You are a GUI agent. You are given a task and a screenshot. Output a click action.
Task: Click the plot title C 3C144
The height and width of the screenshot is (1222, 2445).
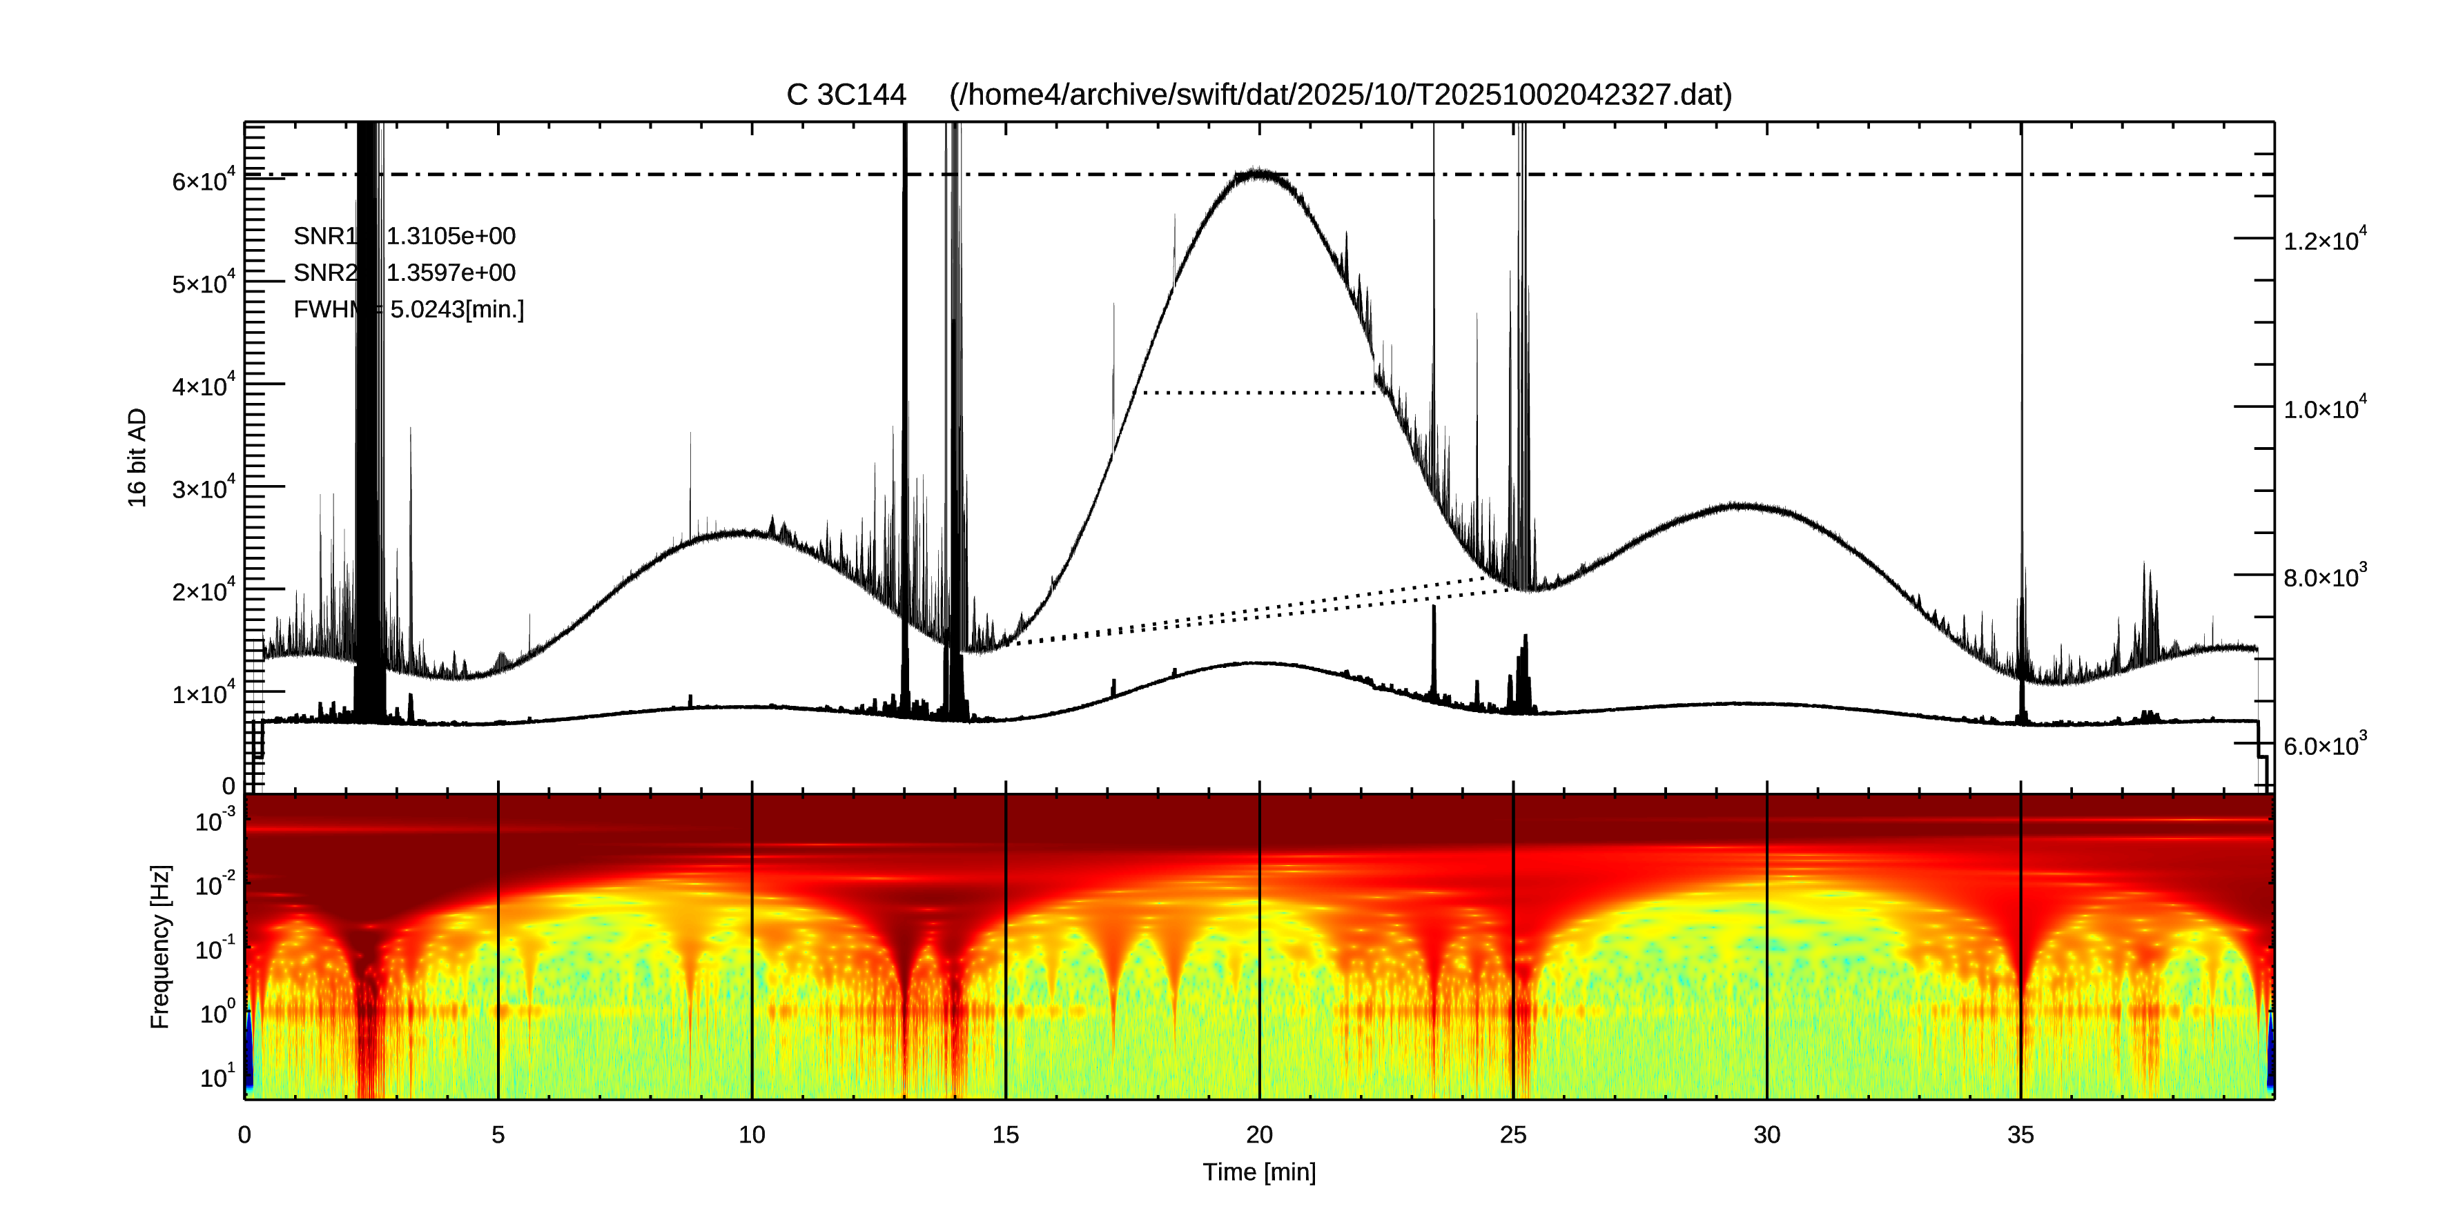(846, 95)
